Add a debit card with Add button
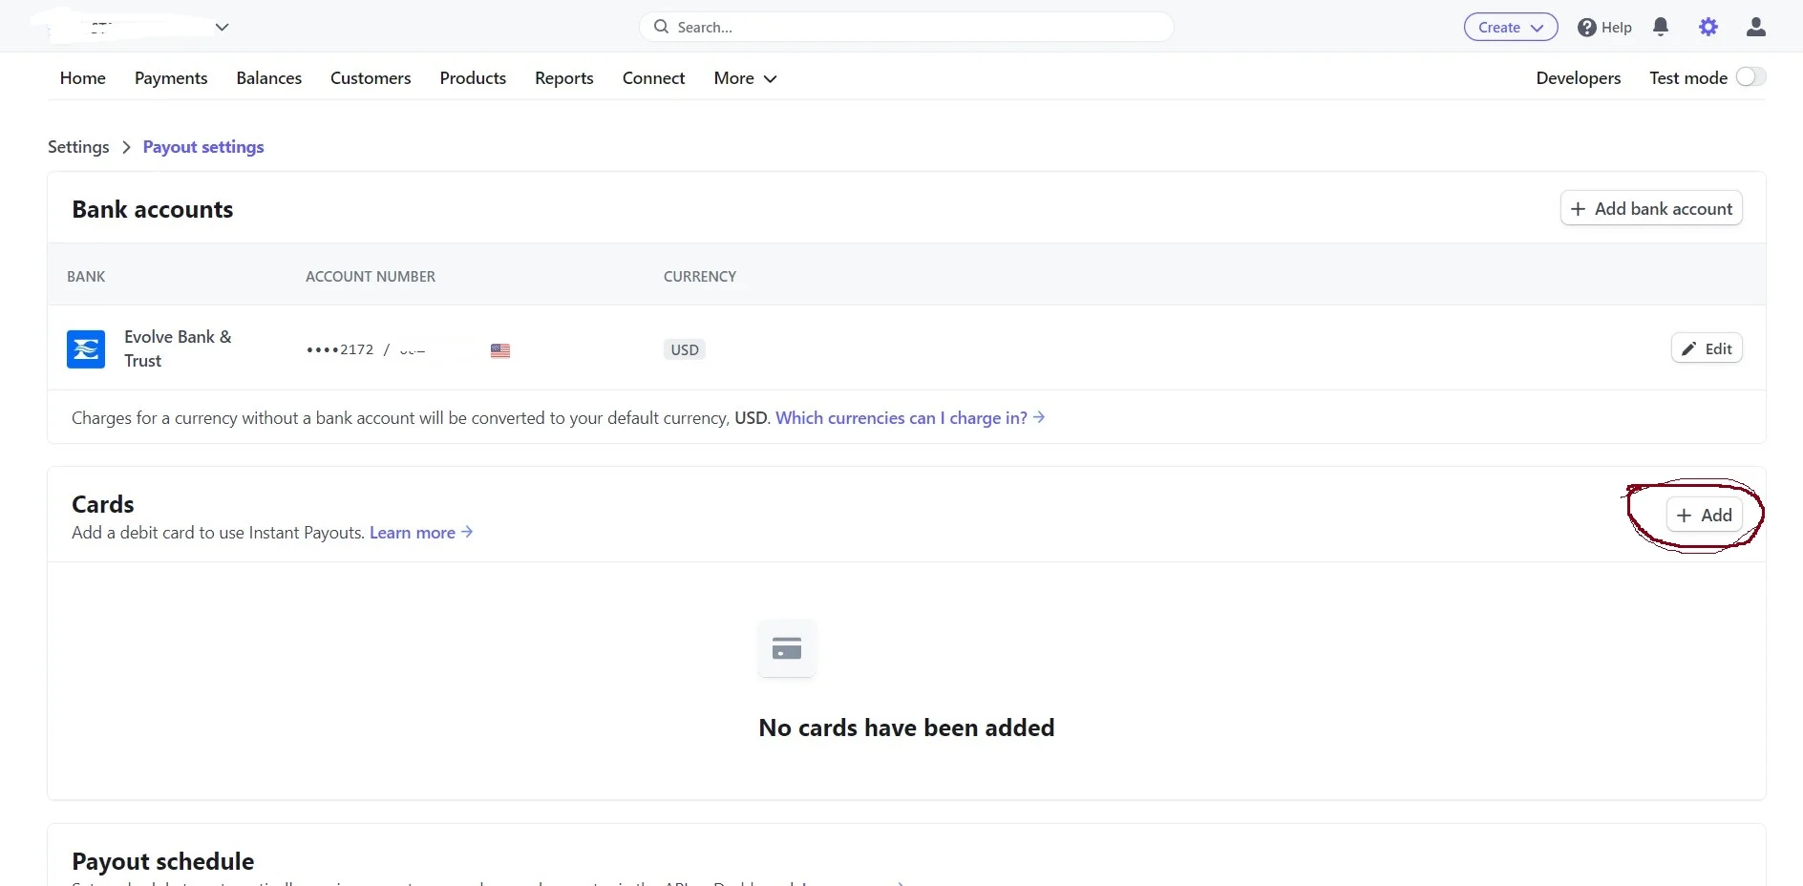 (x=1705, y=516)
